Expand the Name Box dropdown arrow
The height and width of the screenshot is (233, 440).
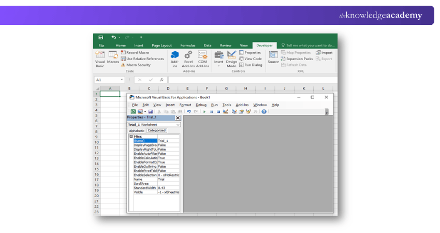tap(122, 80)
